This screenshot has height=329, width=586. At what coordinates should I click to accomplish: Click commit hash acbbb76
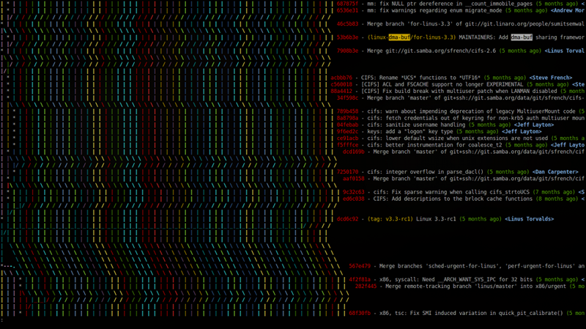341,78
